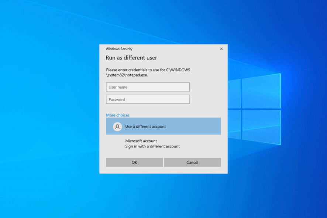Collapse the More choices link
The height and width of the screenshot is (218, 327).
(x=118, y=115)
